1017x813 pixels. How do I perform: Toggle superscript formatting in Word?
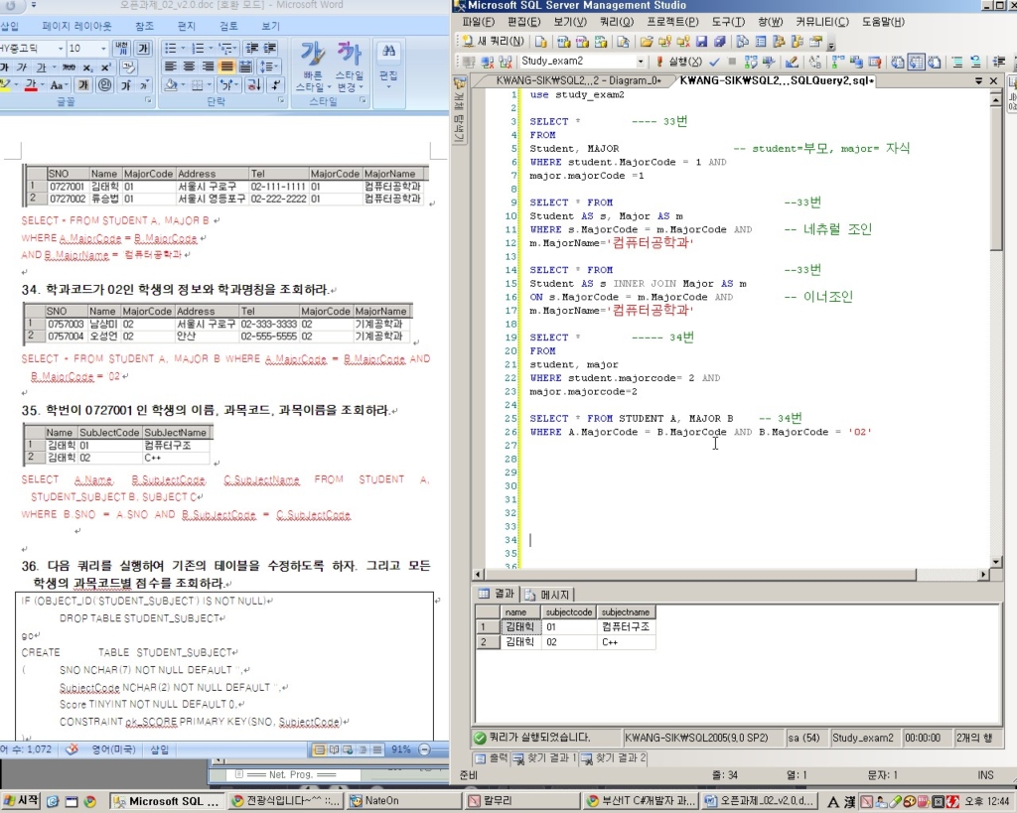[x=105, y=68]
